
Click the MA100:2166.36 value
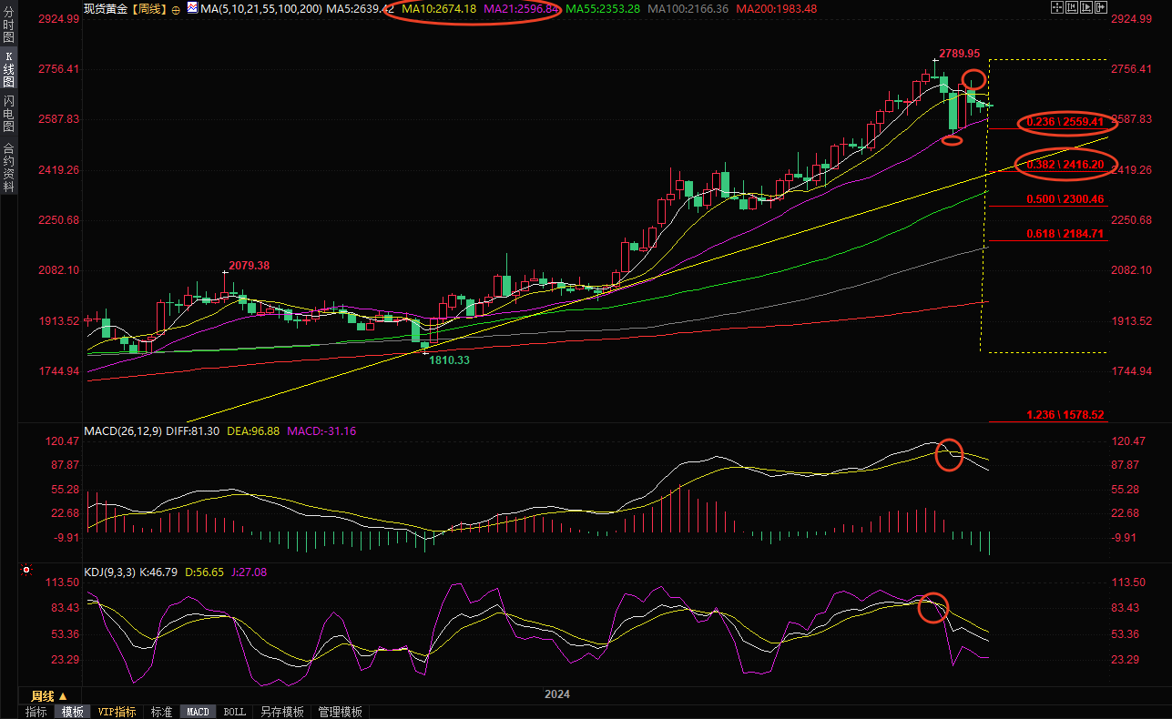pos(688,8)
